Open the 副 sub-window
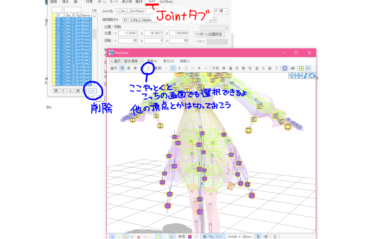The image size is (386, 239). (270, 68)
